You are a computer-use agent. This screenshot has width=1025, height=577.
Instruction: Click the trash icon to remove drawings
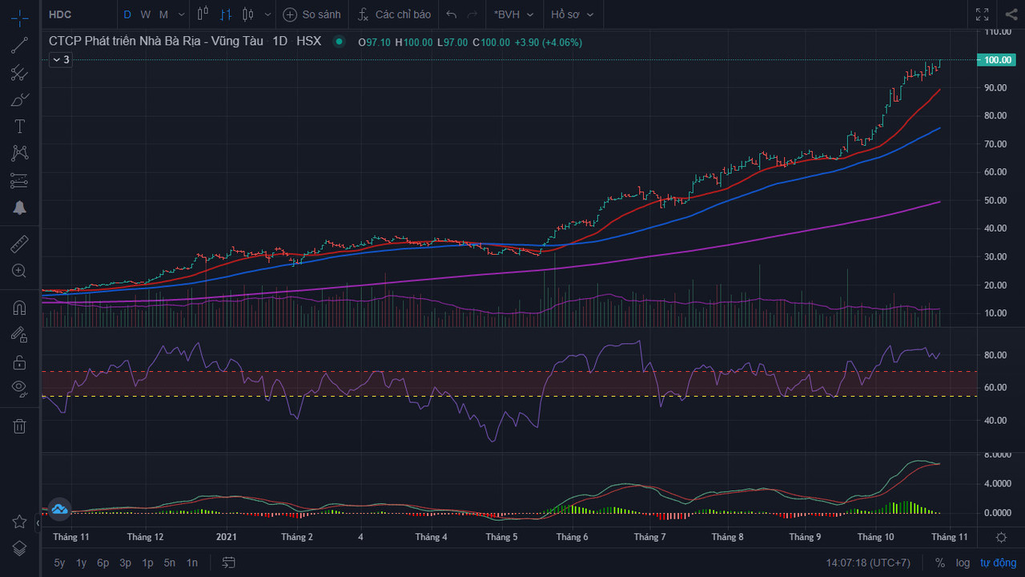pyautogui.click(x=19, y=426)
